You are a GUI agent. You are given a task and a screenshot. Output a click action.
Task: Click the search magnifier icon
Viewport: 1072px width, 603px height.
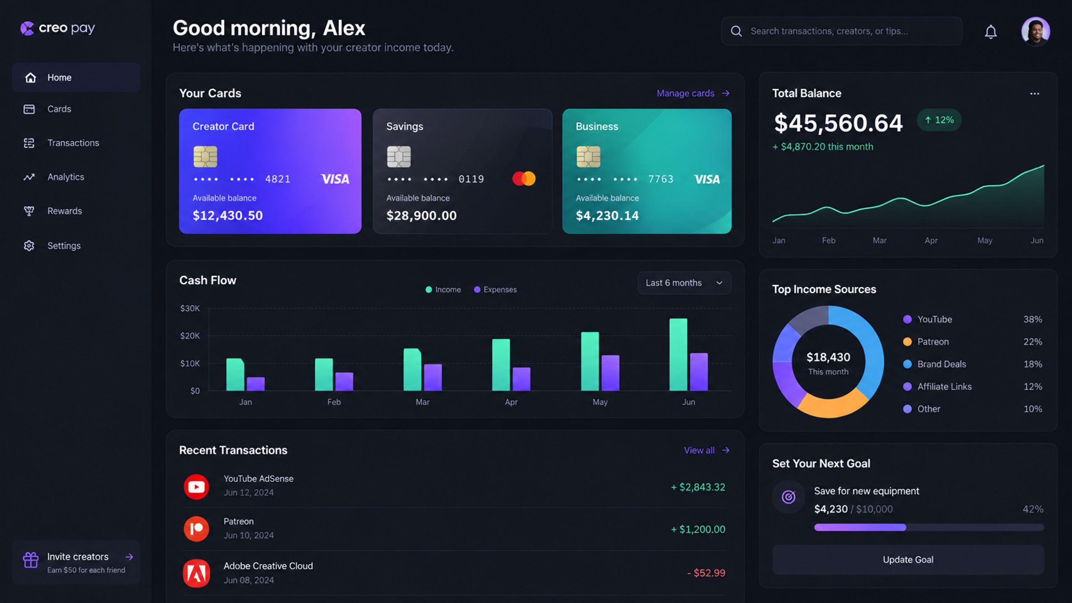736,31
